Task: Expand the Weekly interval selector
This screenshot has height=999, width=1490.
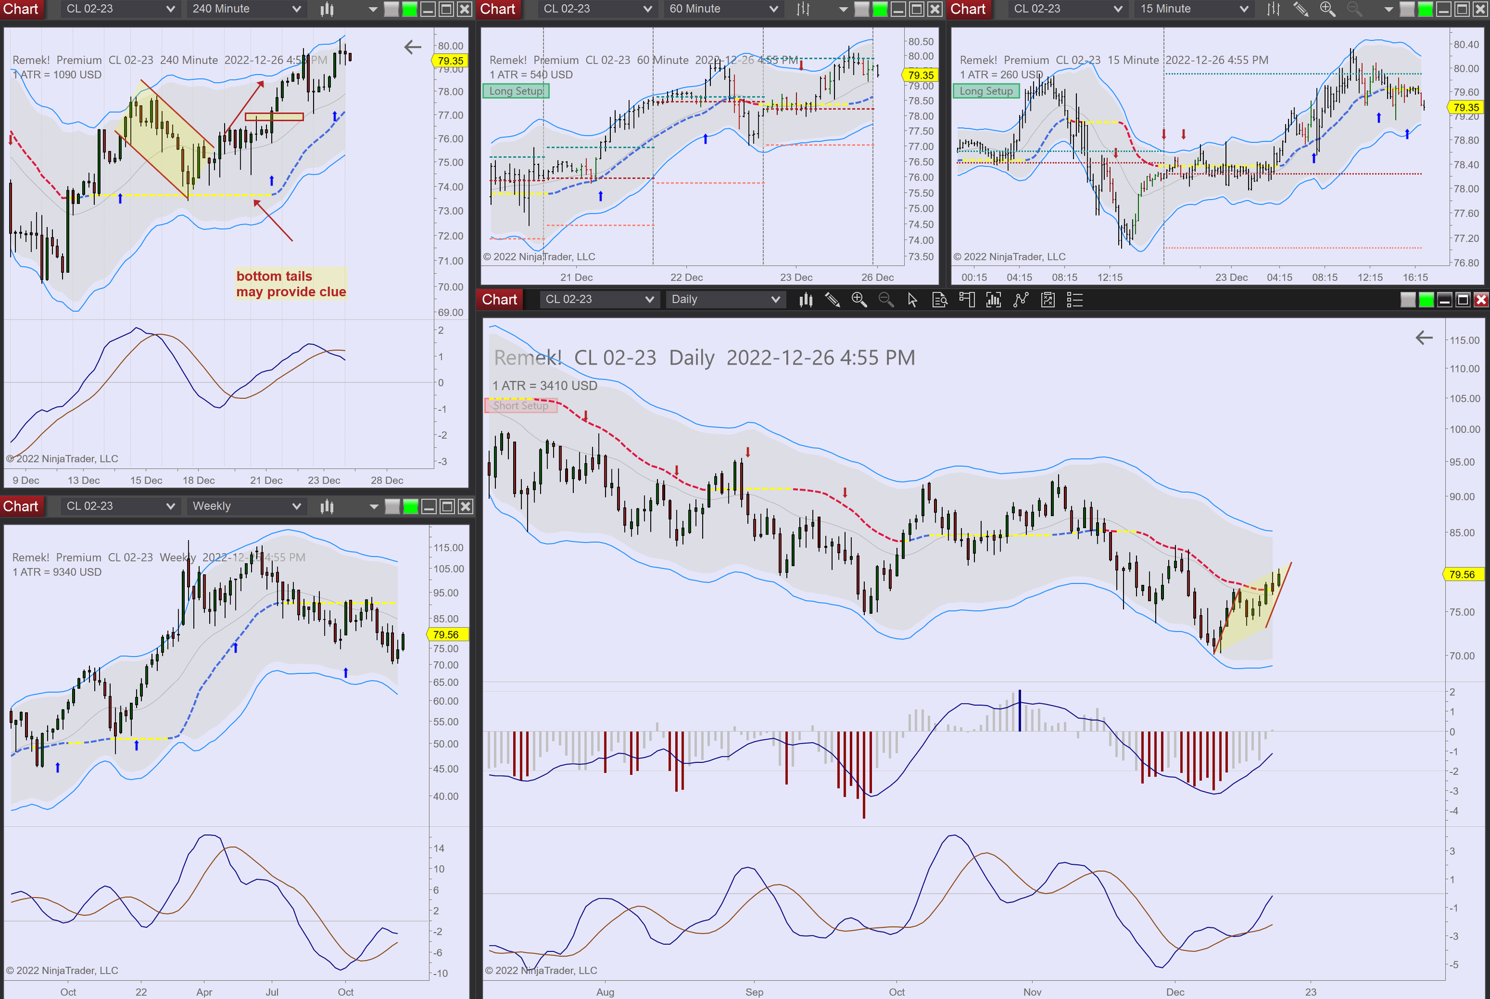Action: [246, 507]
